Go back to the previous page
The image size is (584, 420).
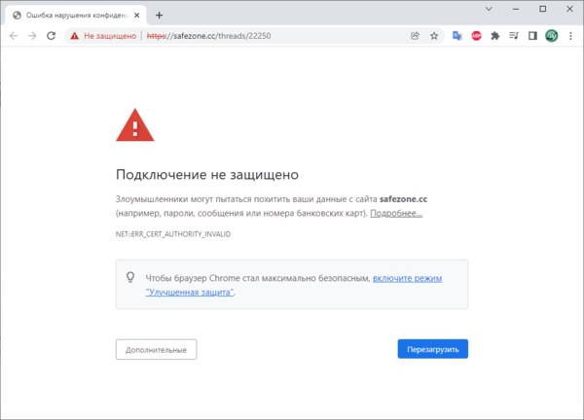click(x=13, y=36)
